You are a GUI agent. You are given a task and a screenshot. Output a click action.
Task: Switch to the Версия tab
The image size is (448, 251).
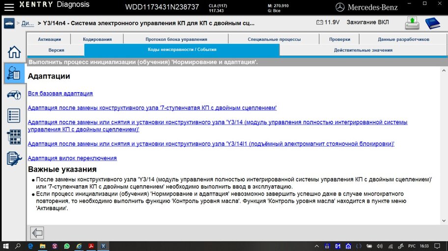point(56,50)
